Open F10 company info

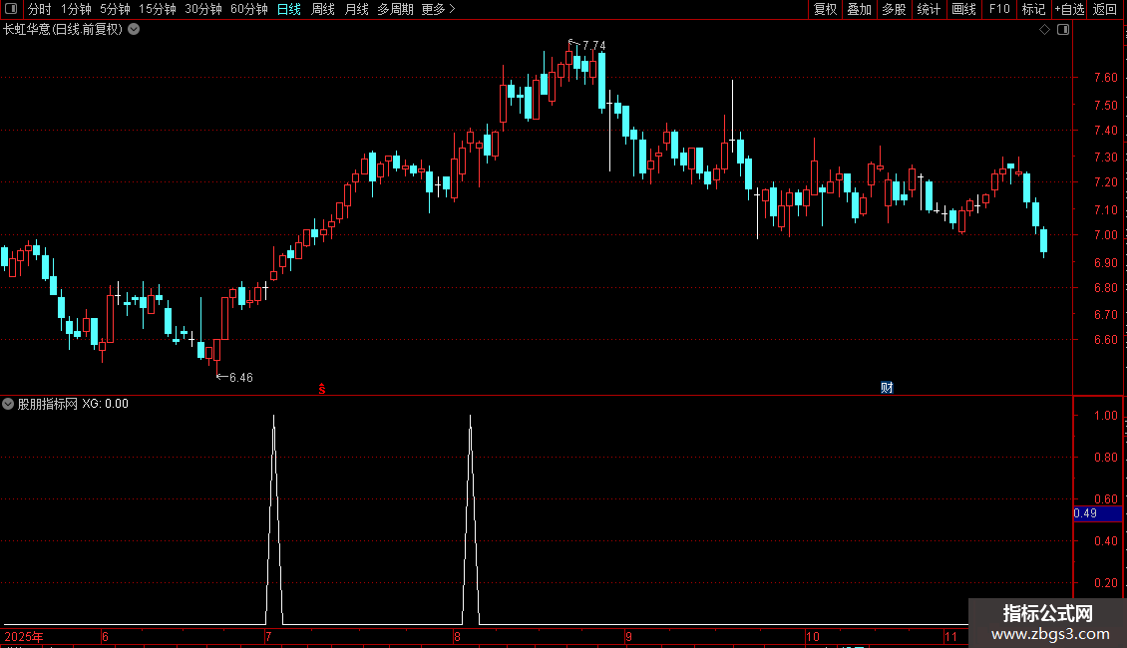click(x=999, y=9)
